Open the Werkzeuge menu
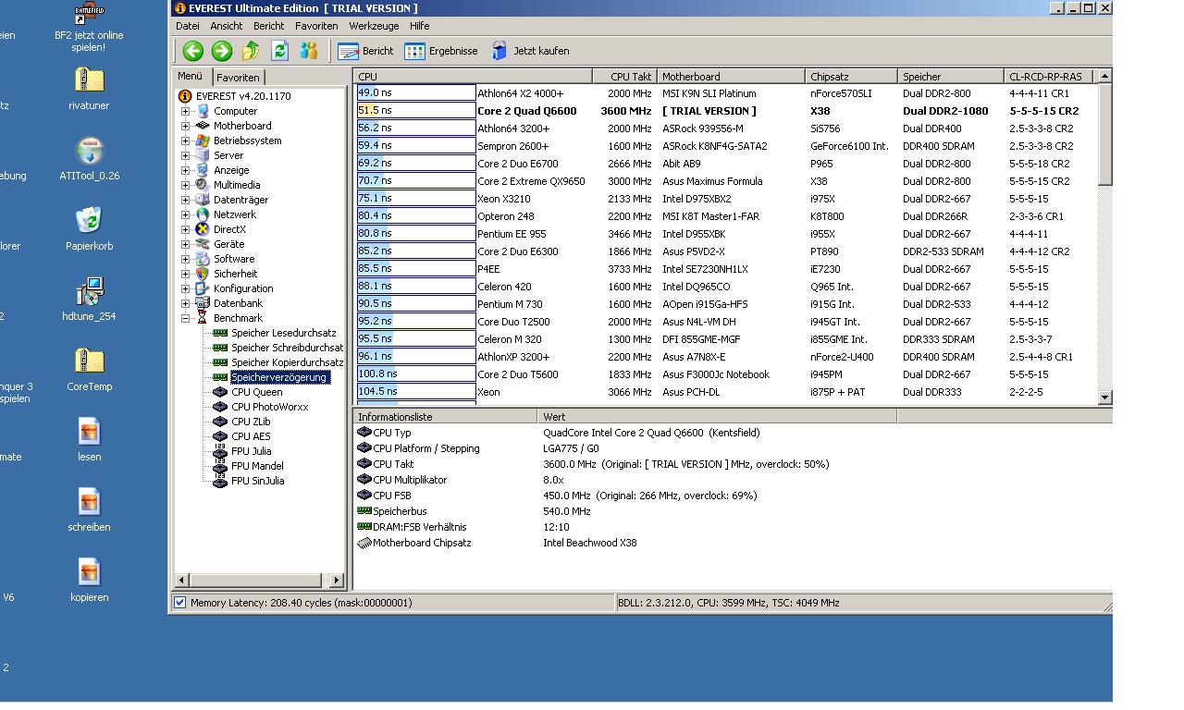Screen dimensions: 1184x710 374,26
